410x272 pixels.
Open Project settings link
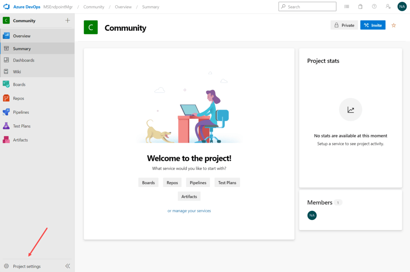coord(27,266)
